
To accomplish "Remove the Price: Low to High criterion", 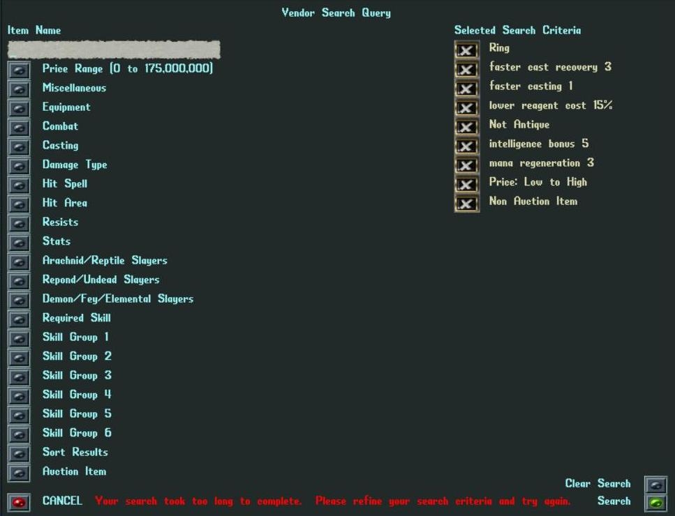I will [467, 185].
